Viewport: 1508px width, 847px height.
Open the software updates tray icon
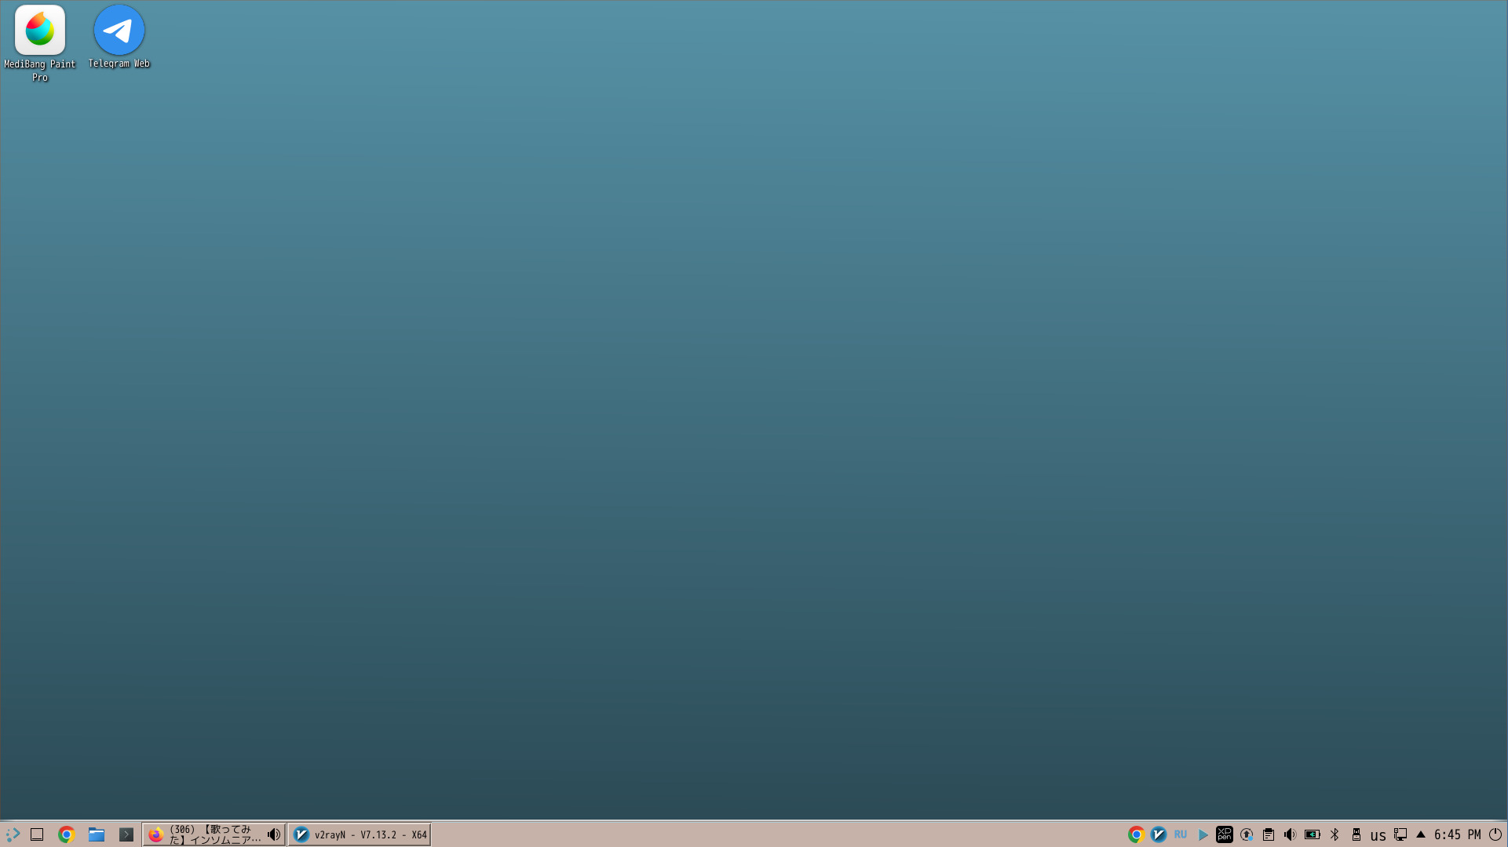(1247, 834)
